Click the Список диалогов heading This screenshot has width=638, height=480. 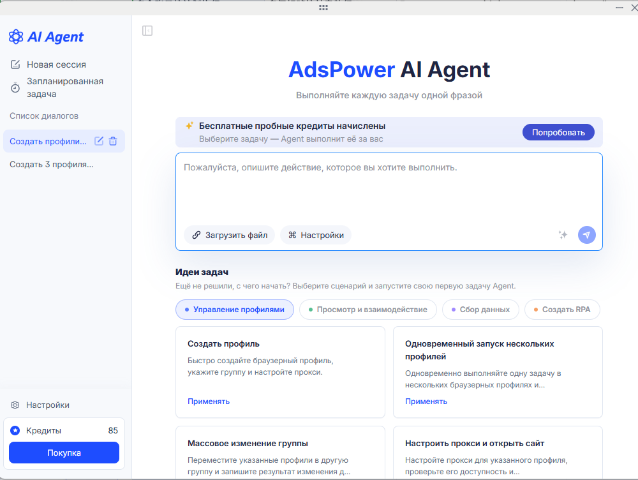point(44,116)
